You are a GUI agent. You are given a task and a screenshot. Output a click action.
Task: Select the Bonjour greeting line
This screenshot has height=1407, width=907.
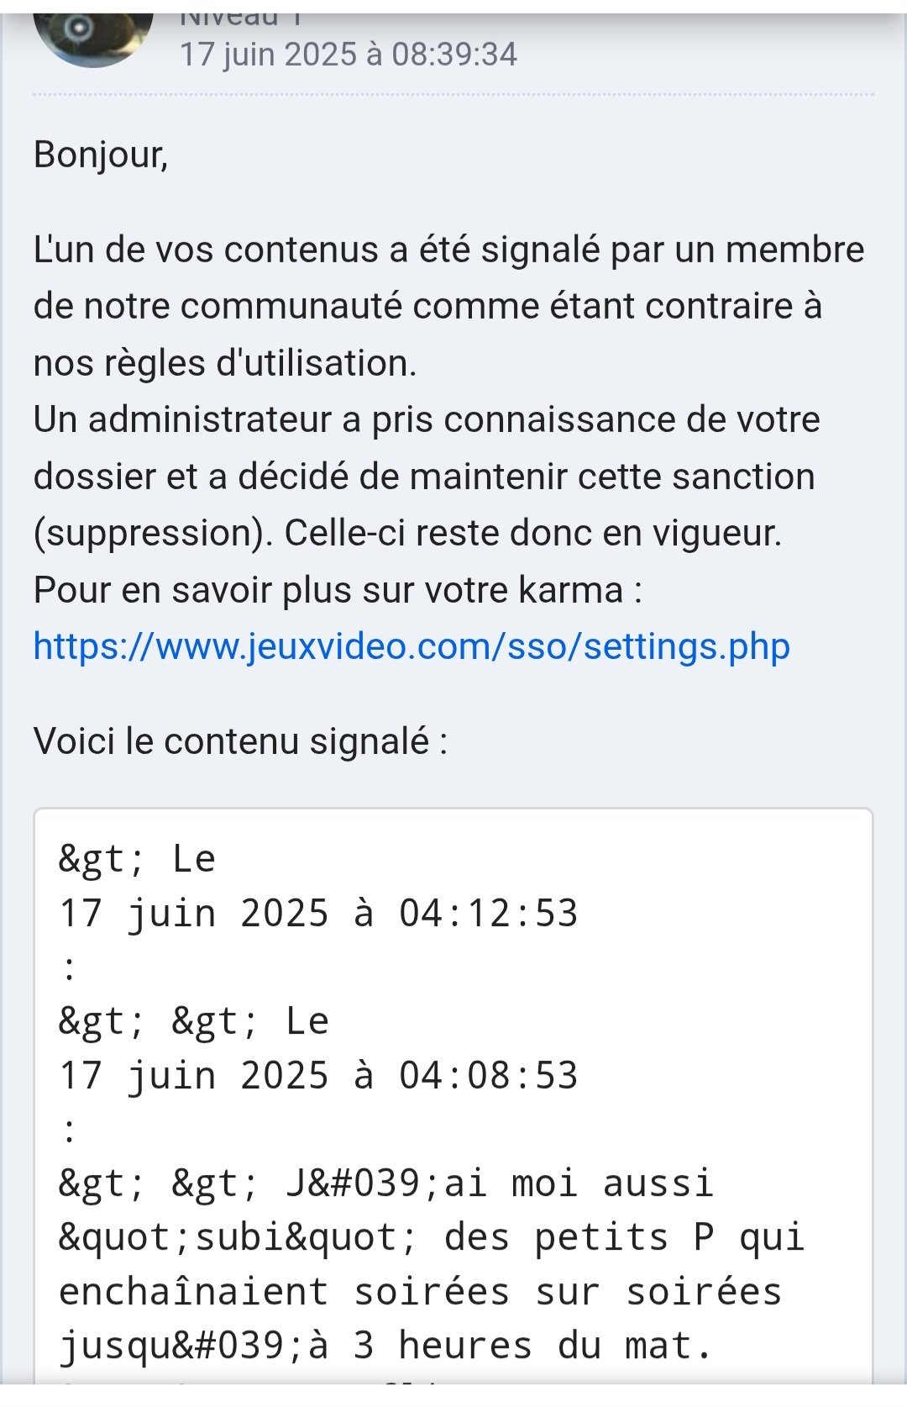tap(101, 155)
